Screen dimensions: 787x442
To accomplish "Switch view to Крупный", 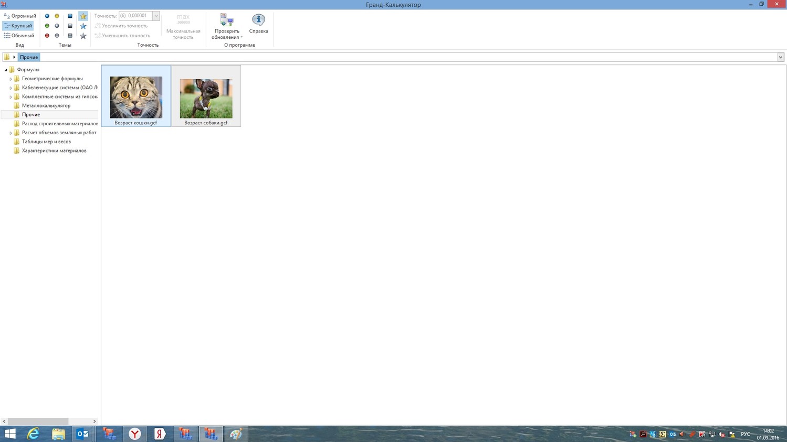I will (x=18, y=26).
